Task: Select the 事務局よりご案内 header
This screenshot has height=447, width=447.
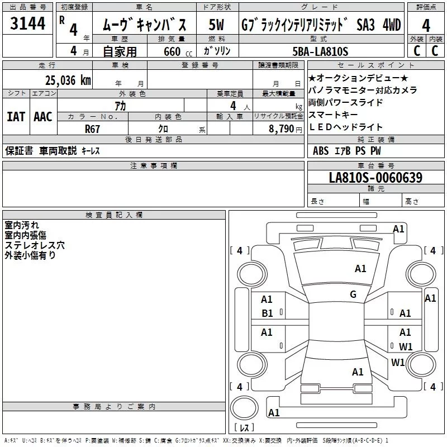Action: pos(114,407)
